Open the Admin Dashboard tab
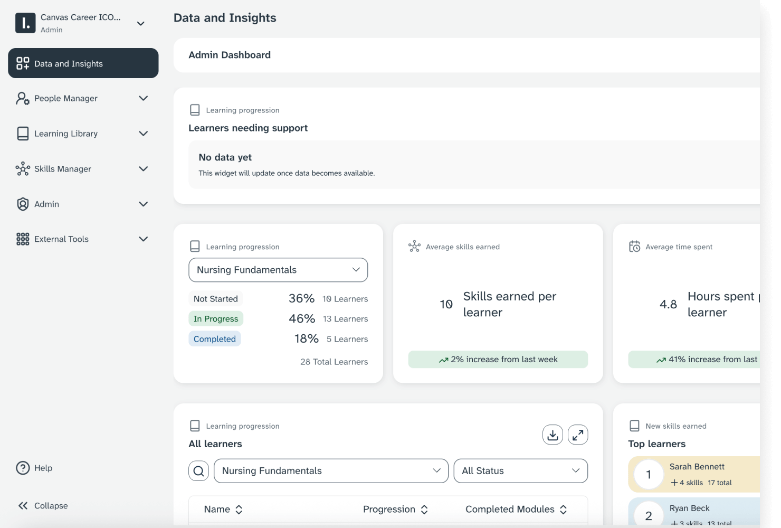The width and height of the screenshot is (781, 528). pyautogui.click(x=230, y=55)
